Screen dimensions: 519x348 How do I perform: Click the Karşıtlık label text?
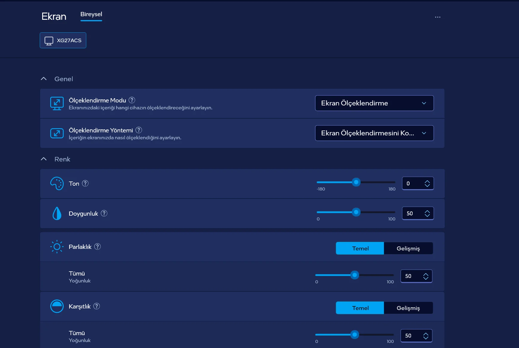click(80, 306)
